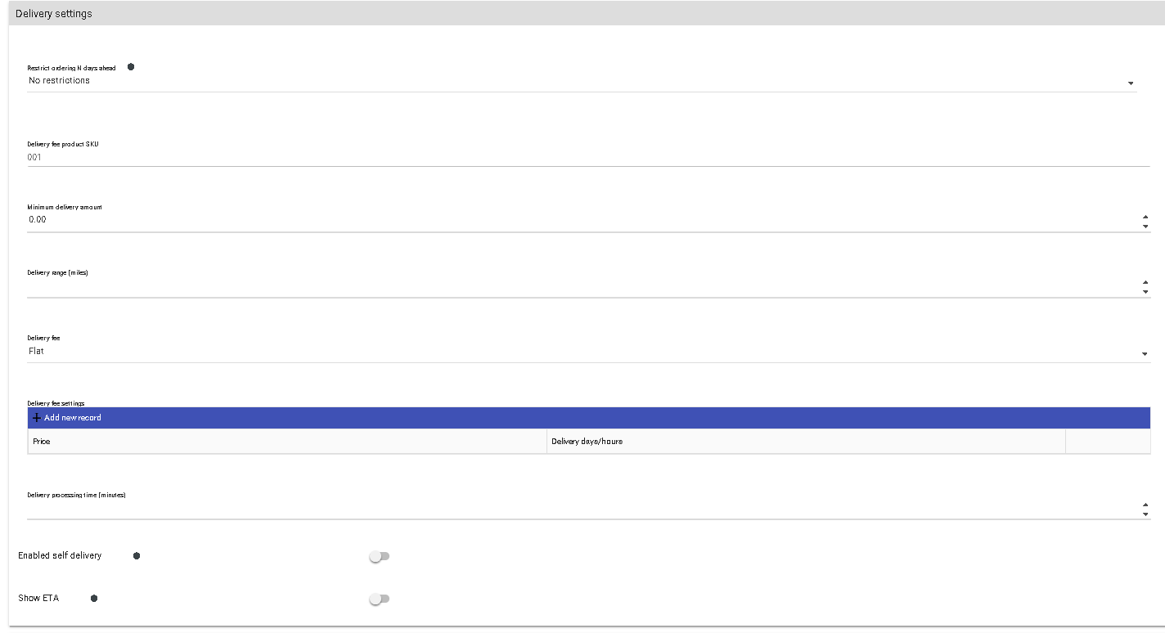Toggle Show ETA switch
The image size is (1165, 633).
(x=380, y=599)
